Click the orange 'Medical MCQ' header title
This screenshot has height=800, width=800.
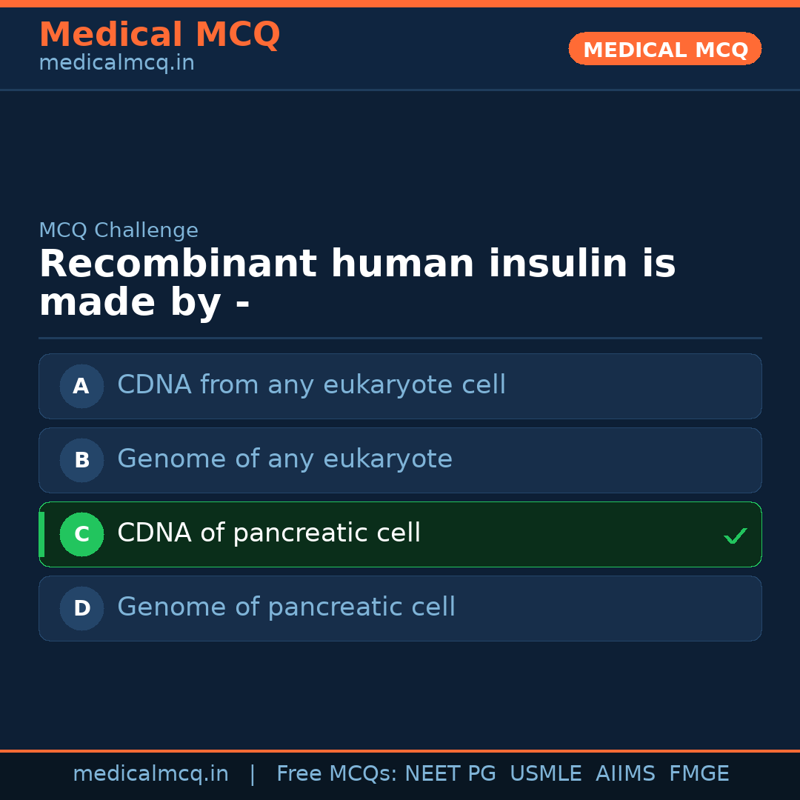[159, 35]
